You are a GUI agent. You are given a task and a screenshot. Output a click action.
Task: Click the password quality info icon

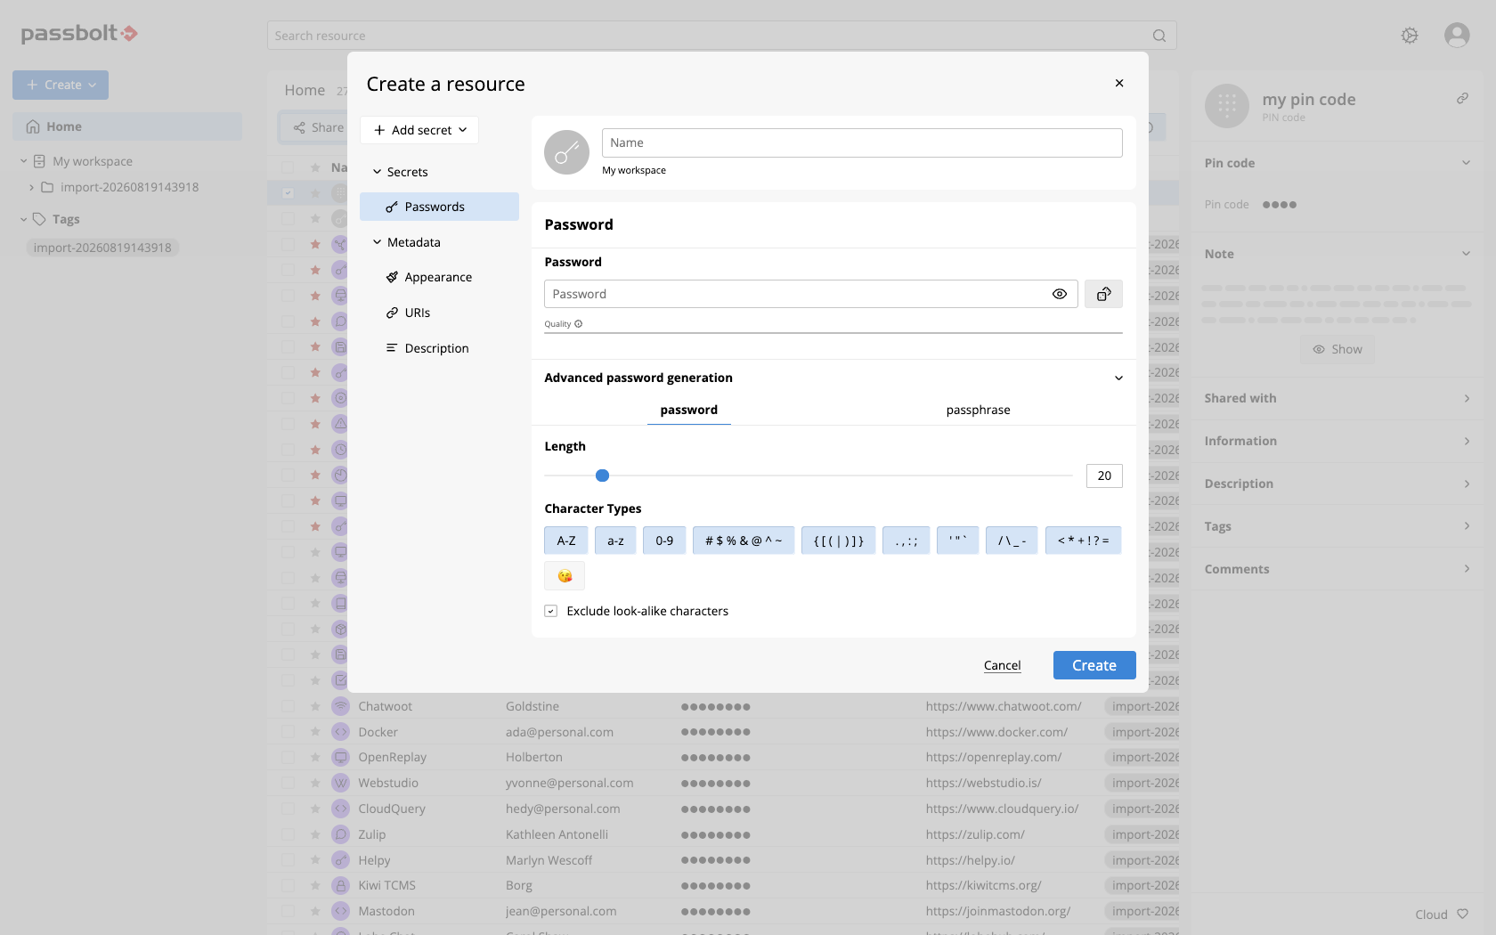coord(578,324)
